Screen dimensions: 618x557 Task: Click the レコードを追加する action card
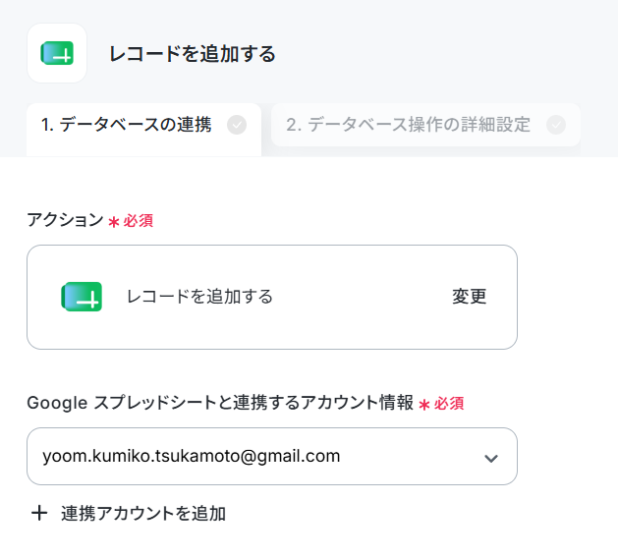(x=272, y=297)
